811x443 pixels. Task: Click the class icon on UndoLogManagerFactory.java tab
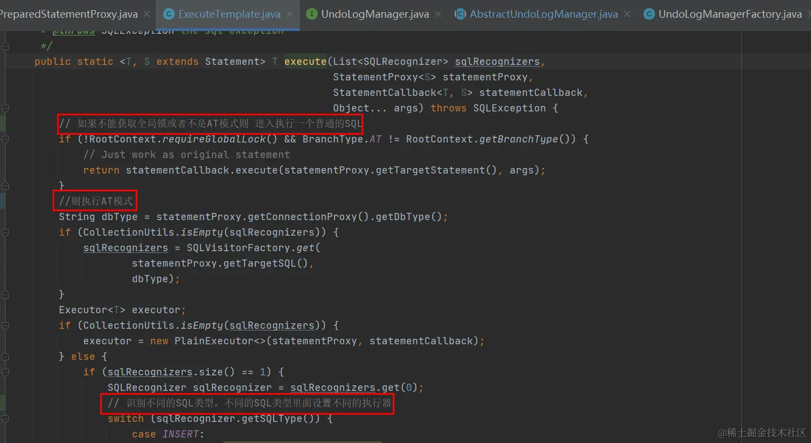(649, 14)
